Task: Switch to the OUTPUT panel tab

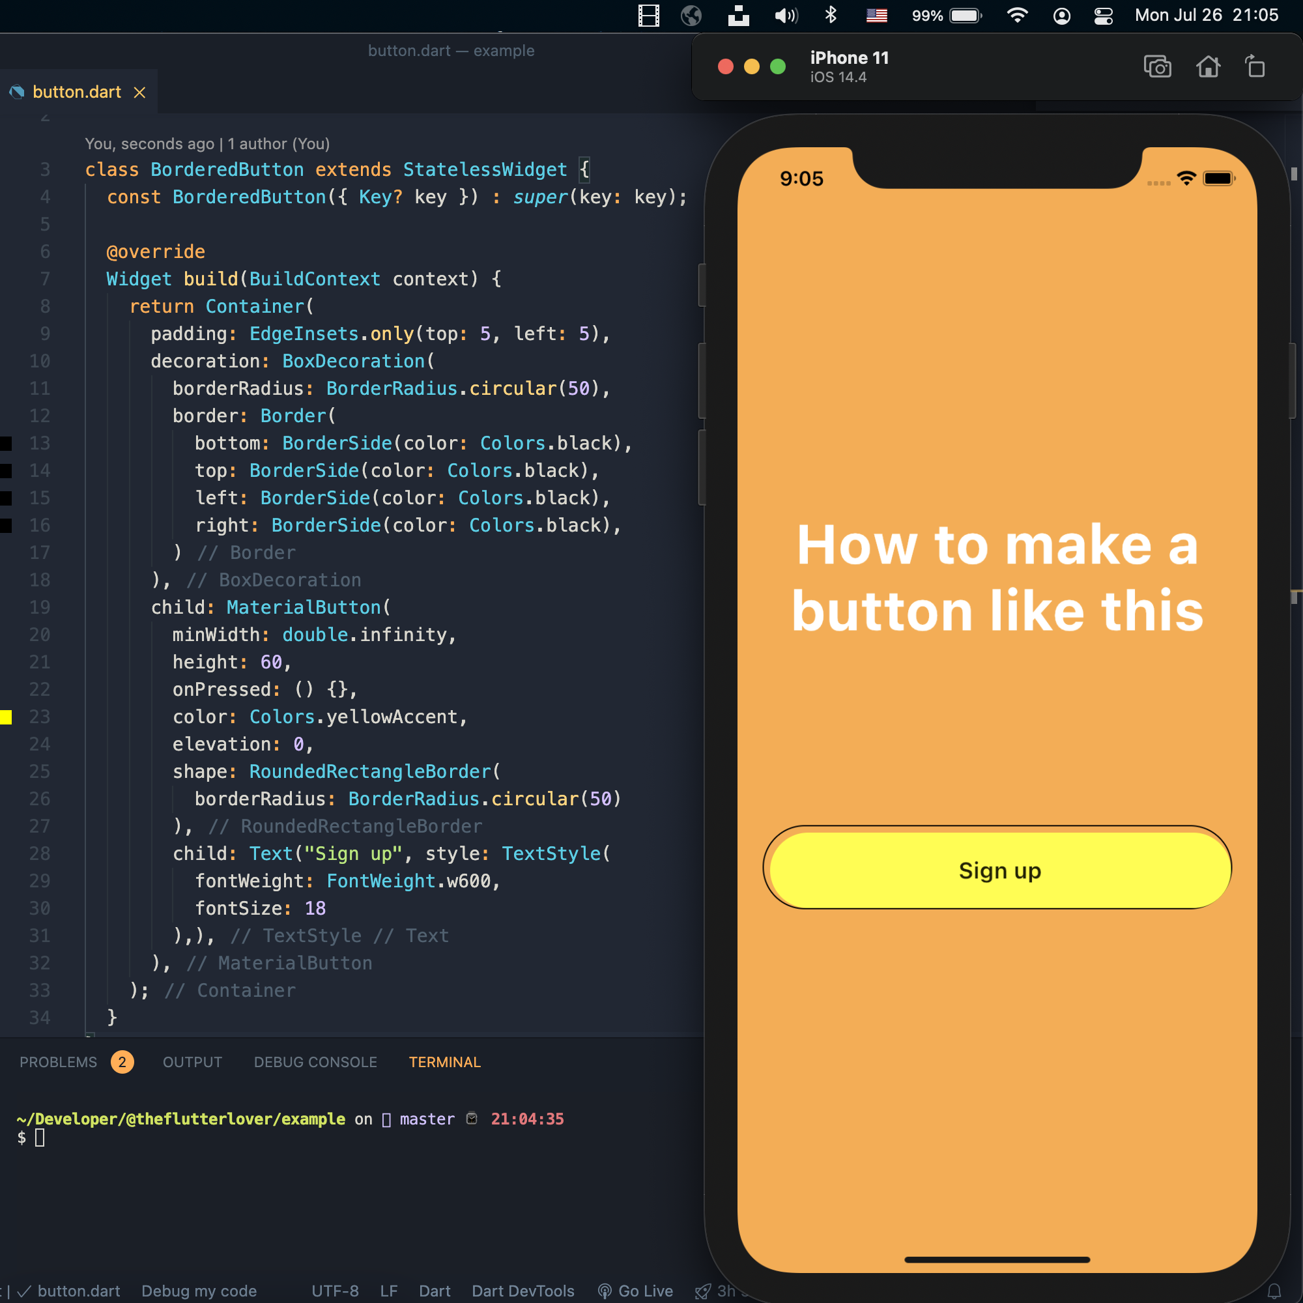Action: [x=192, y=1062]
